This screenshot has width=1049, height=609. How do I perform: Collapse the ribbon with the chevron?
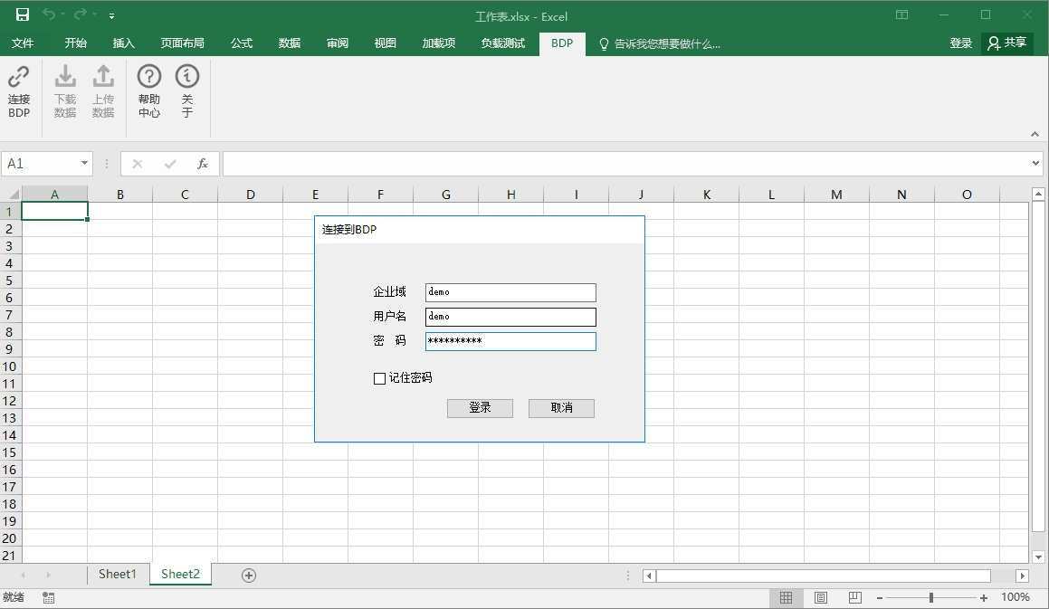tap(1035, 134)
